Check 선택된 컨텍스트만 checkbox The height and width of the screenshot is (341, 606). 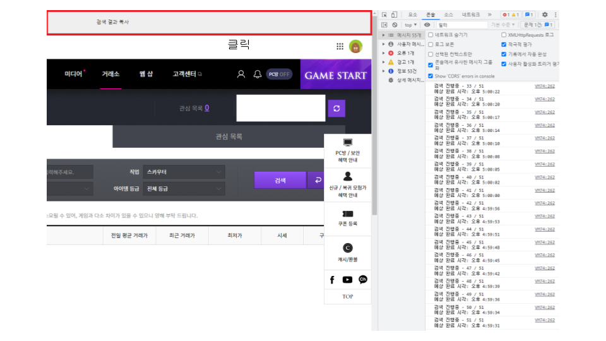(x=431, y=54)
